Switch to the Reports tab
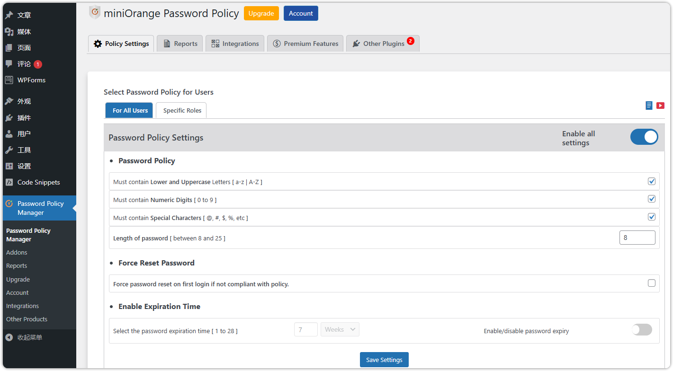673x371 pixels. point(180,44)
